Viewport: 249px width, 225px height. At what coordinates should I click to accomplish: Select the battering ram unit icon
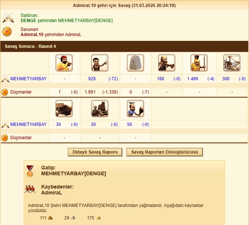64,108
